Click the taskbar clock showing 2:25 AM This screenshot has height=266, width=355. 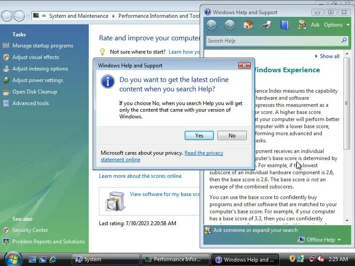coord(338,259)
